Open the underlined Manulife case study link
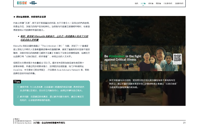The width and height of the screenshot is (199, 125). coord(54,38)
